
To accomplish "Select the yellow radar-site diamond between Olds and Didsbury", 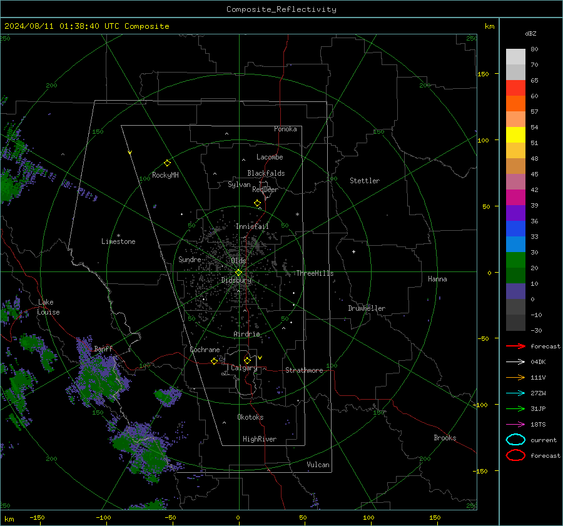I will point(238,273).
